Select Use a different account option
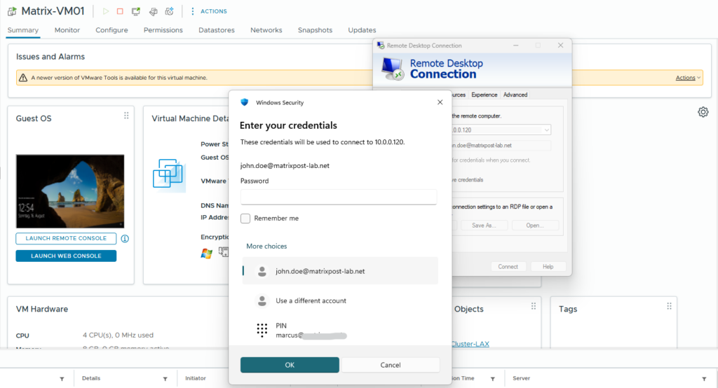Screen dimensions: 718x388 click(x=340, y=300)
